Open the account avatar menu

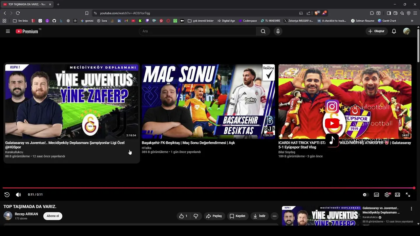[x=407, y=31]
